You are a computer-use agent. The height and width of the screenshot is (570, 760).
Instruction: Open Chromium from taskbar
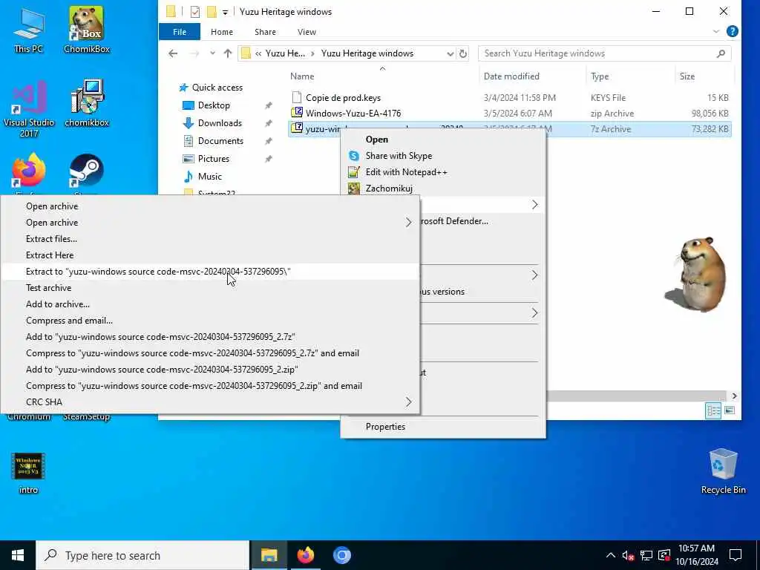click(x=341, y=555)
